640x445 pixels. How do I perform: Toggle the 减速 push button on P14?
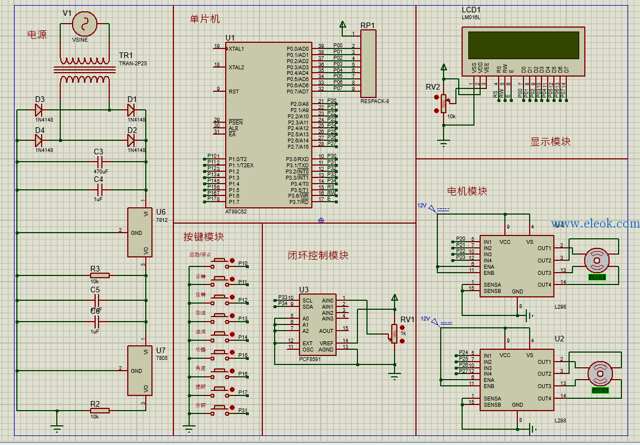click(x=221, y=335)
